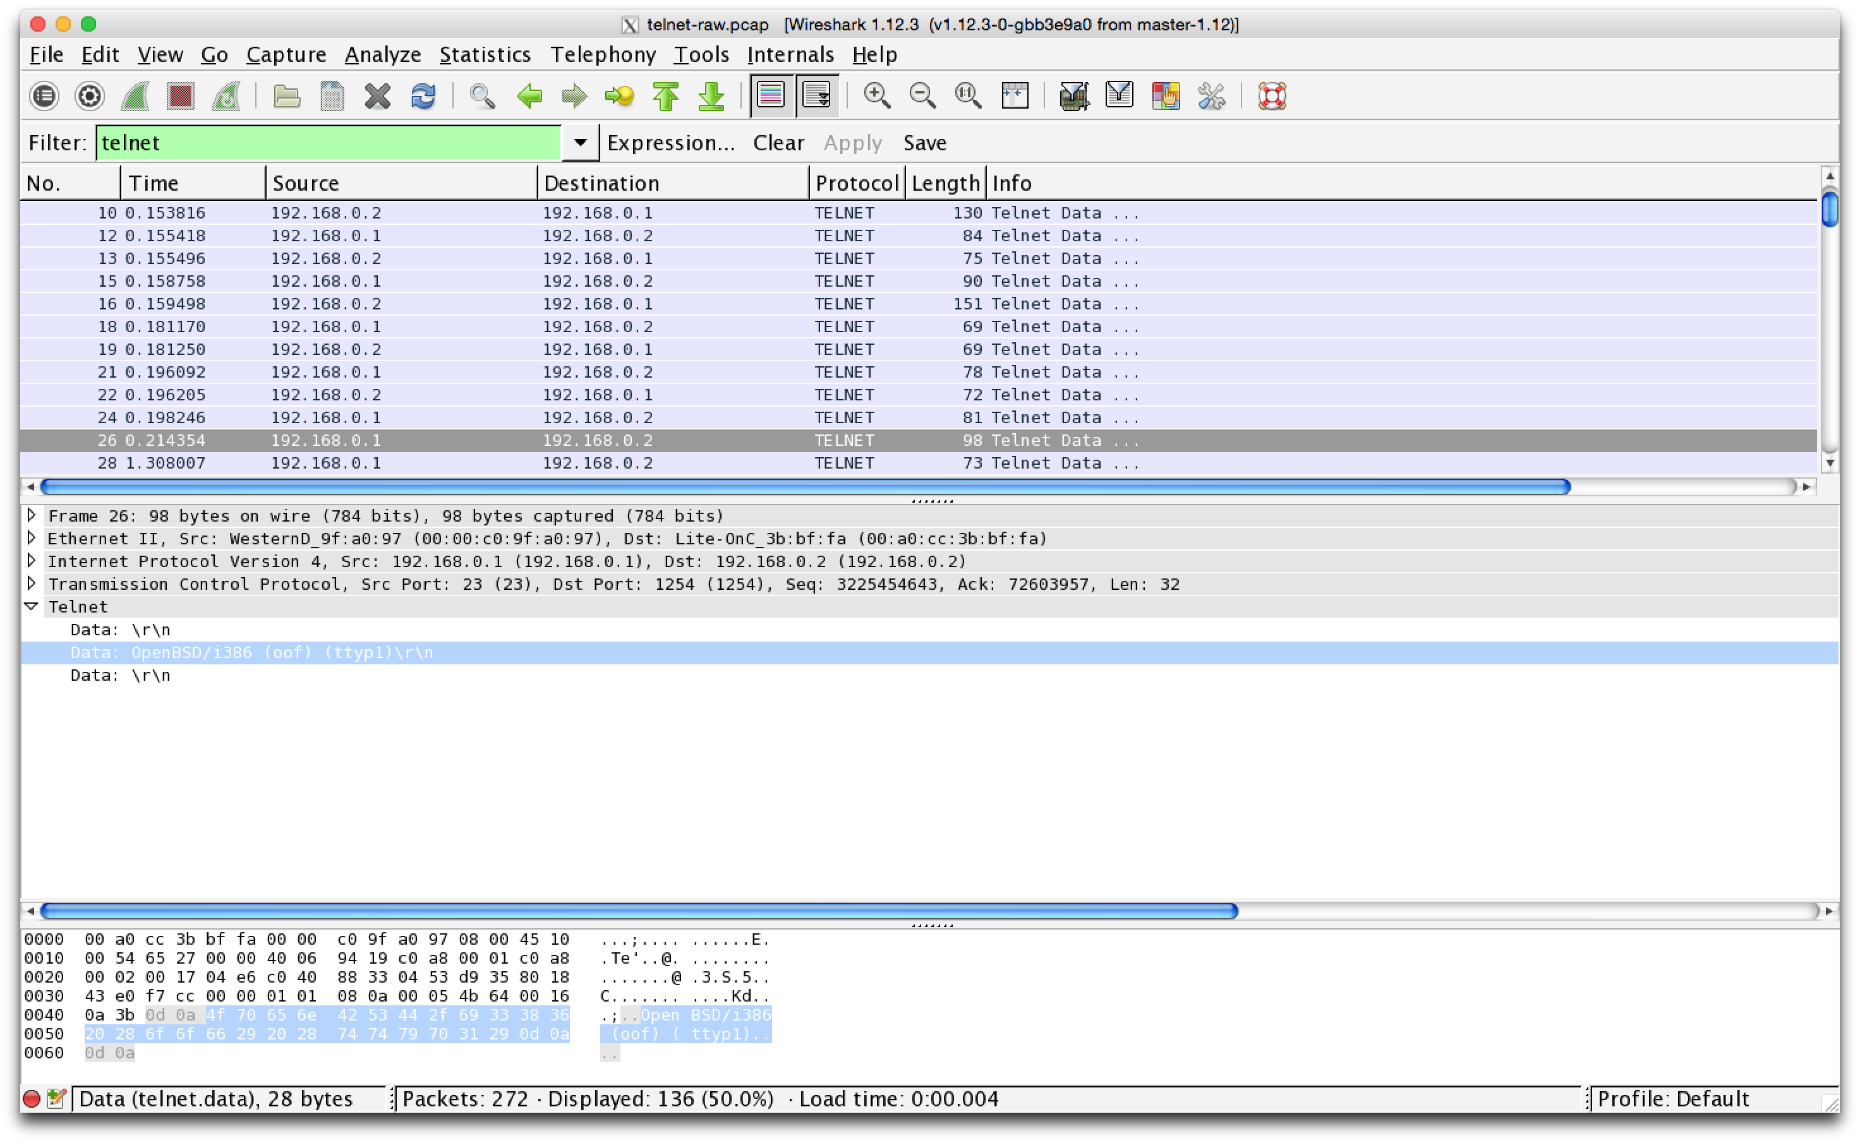
Task: Zoom out packet text
Action: coord(922,96)
